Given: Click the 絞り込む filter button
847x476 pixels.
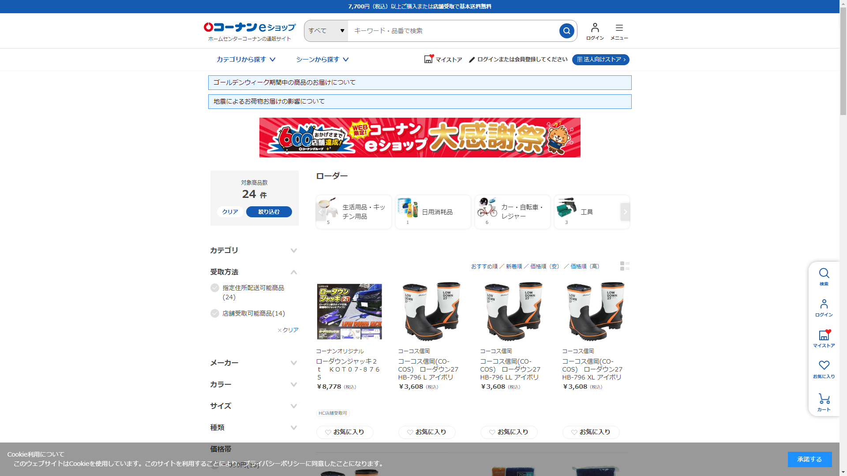Looking at the screenshot, I should 269,212.
